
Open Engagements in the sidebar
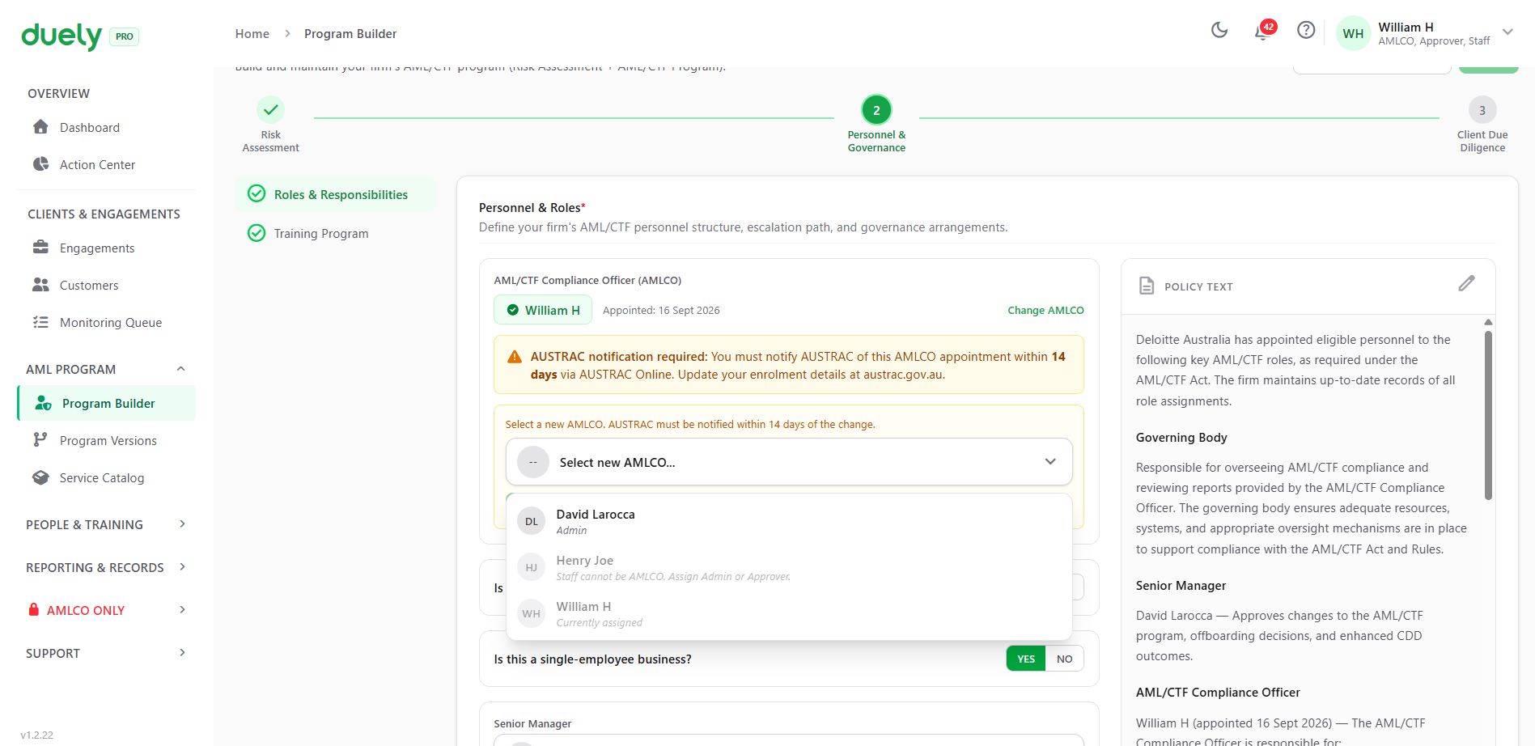coord(106,248)
